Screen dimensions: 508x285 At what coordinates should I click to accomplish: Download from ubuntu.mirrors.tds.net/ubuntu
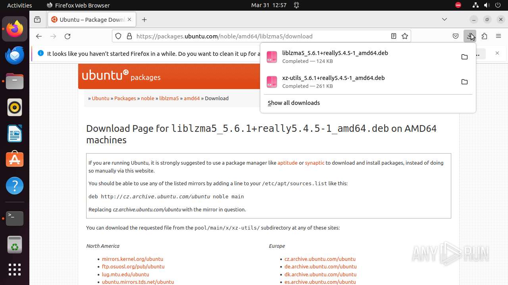coord(138,282)
